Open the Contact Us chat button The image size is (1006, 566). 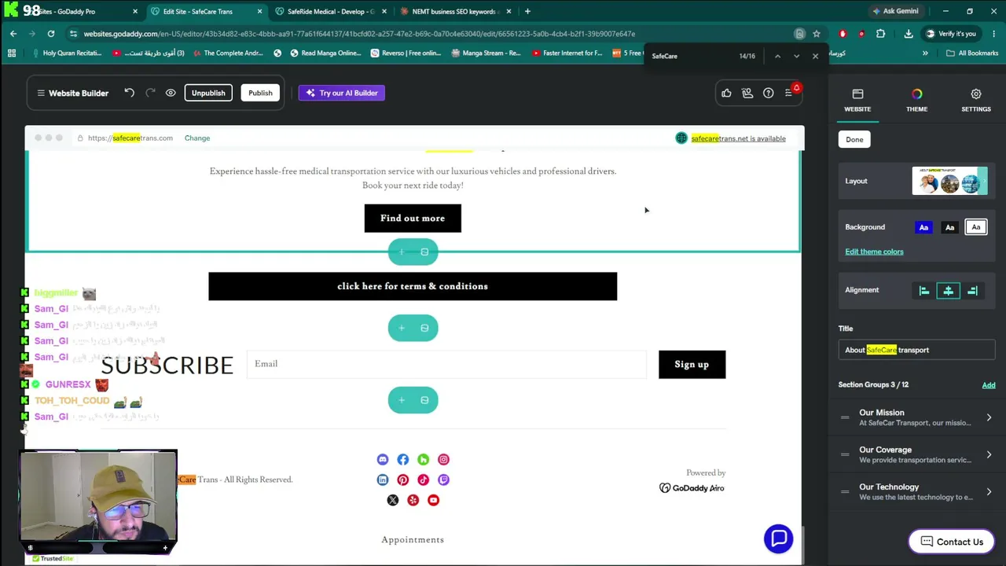(951, 542)
